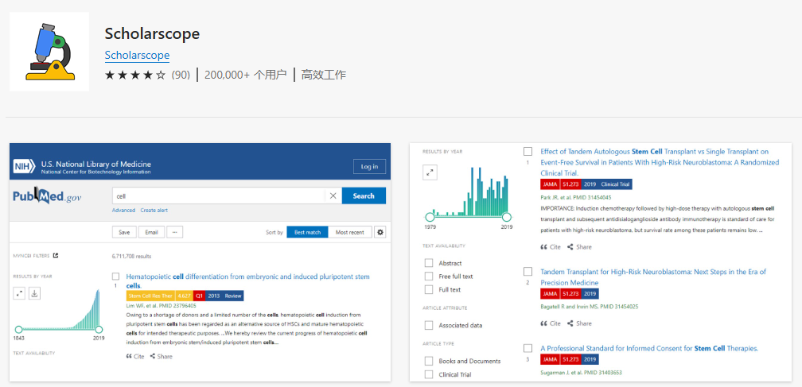Viewport: 802px width, 387px height.
Task: Click the NIH logo in PubMed header
Action: click(x=24, y=167)
